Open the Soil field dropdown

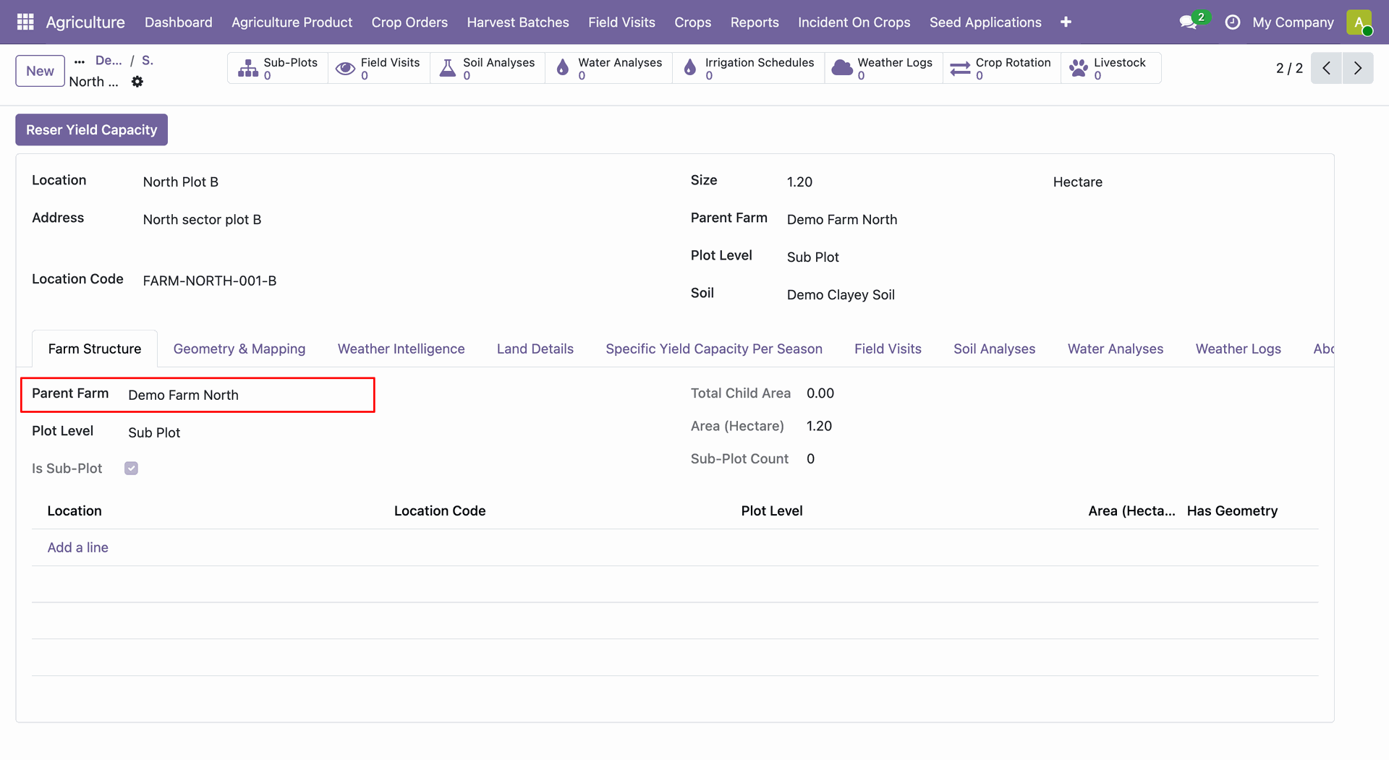tap(1053, 294)
